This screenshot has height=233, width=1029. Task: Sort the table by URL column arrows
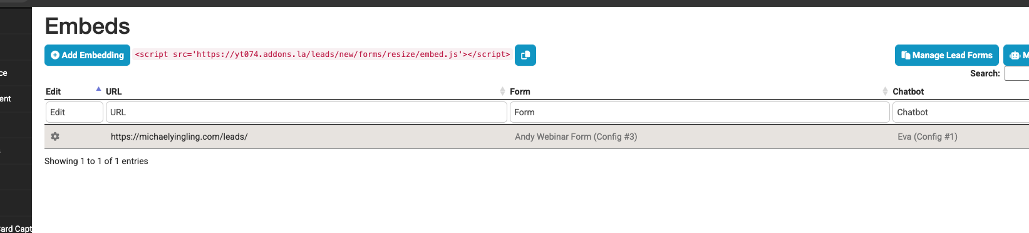tap(502, 91)
